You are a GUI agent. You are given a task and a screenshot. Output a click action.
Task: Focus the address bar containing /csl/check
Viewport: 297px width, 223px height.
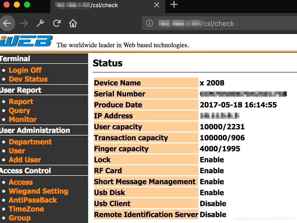tap(219, 23)
